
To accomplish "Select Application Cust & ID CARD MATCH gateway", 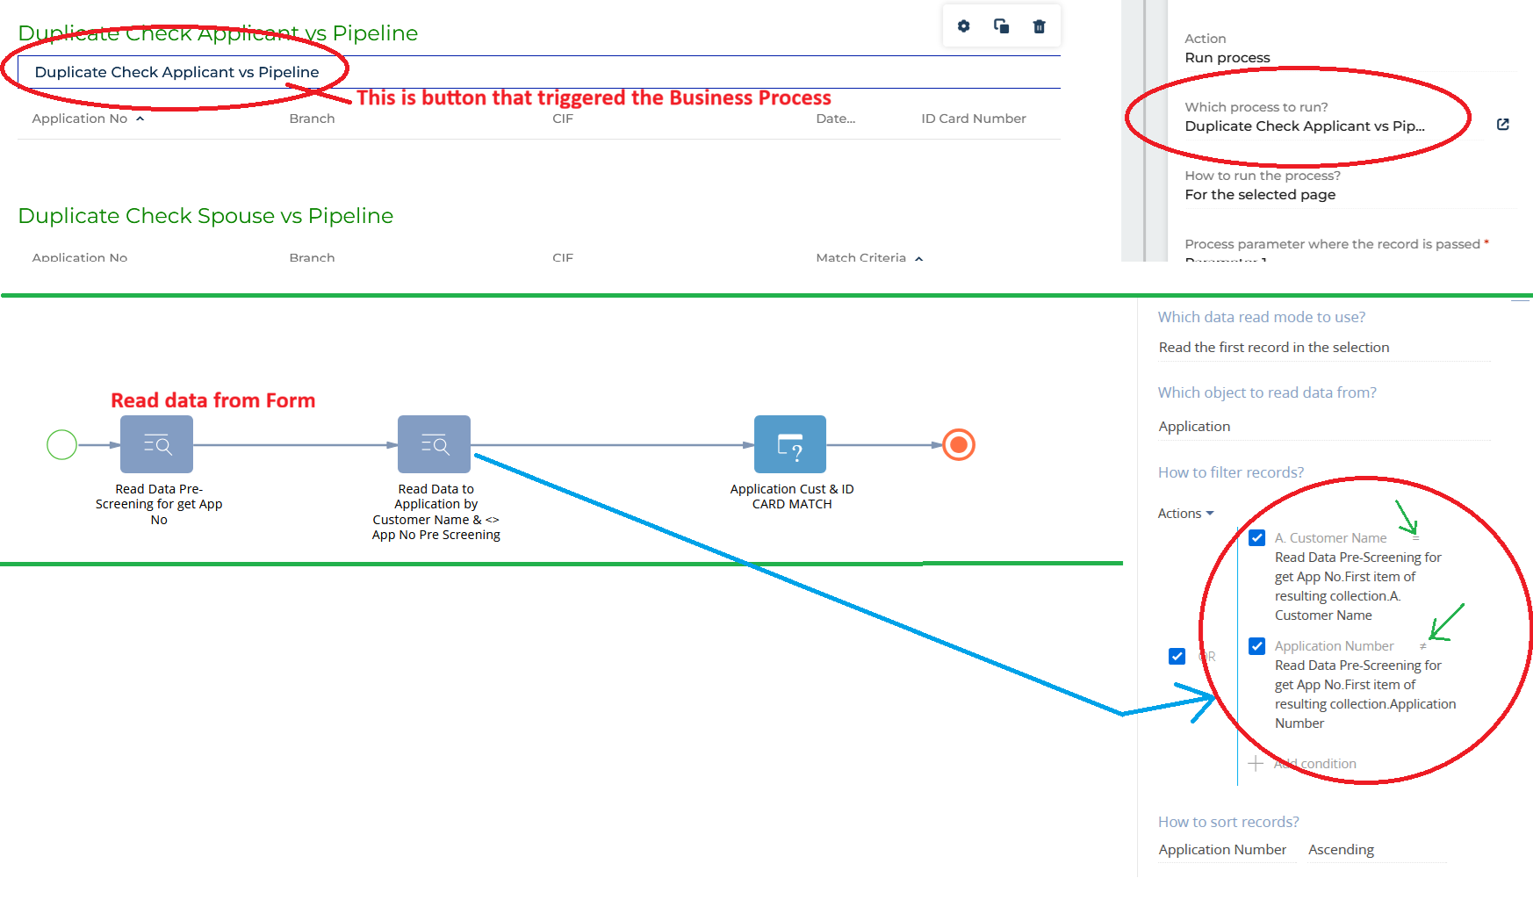I will pos(790,444).
